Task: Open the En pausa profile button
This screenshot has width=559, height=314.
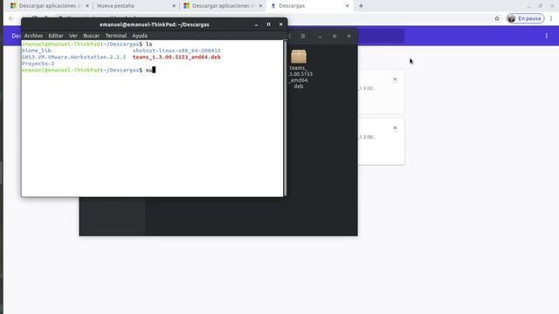Action: [526, 18]
